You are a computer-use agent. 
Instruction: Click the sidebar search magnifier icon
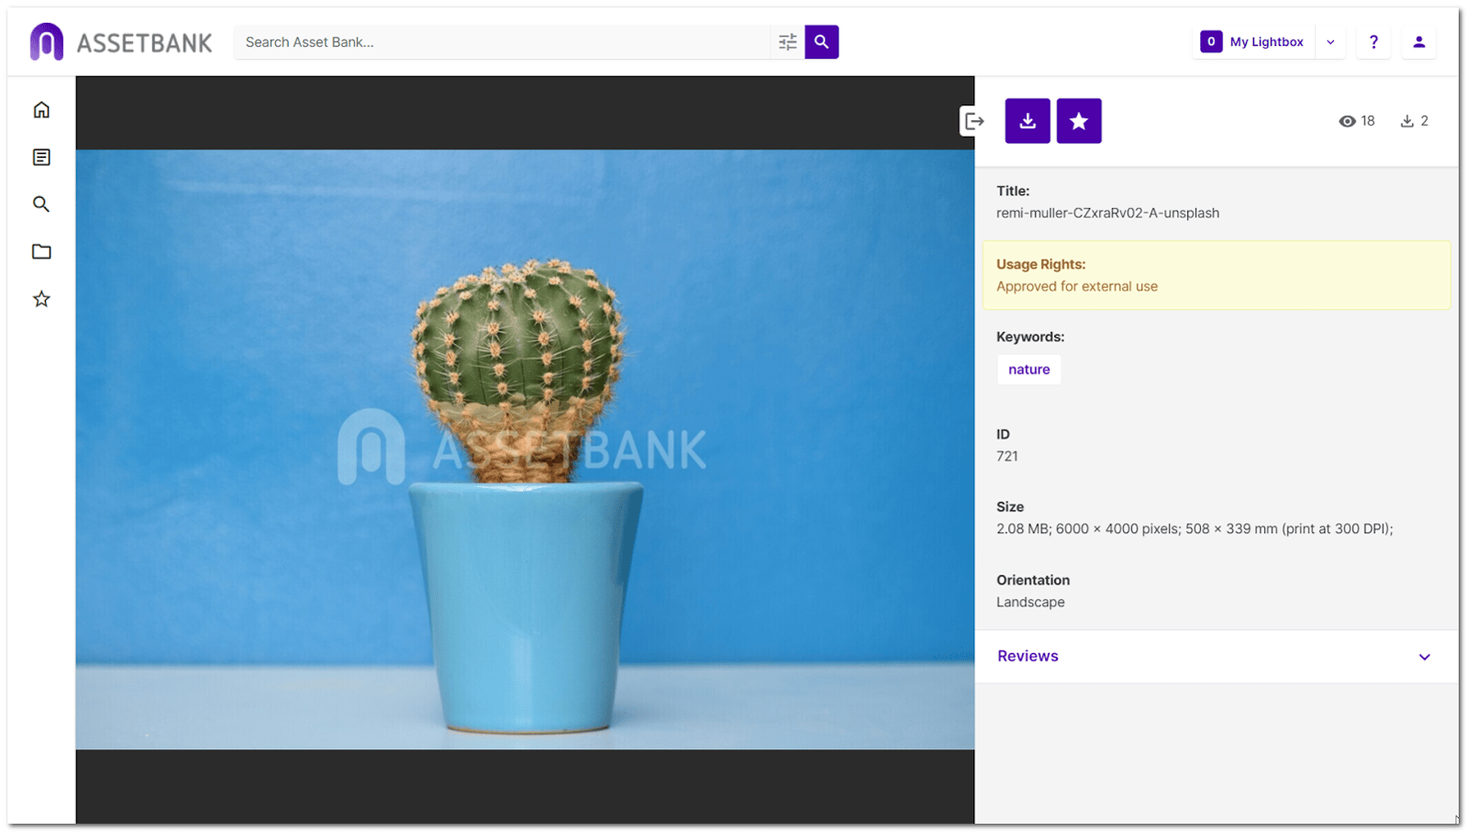41,205
